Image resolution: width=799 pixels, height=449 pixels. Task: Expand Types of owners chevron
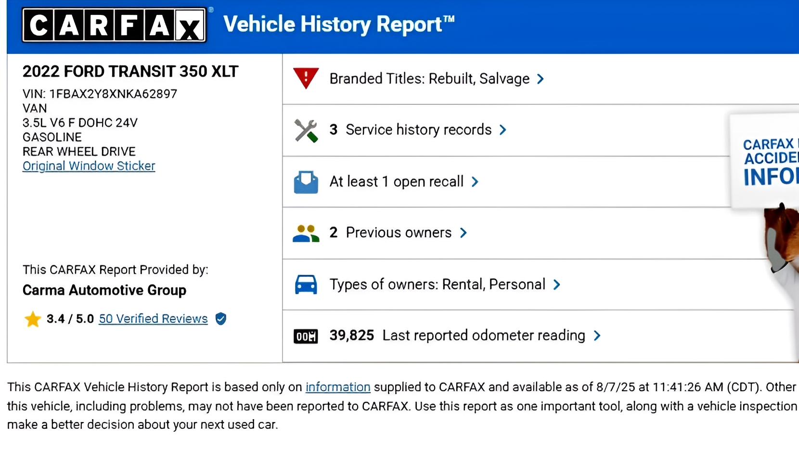click(x=557, y=285)
